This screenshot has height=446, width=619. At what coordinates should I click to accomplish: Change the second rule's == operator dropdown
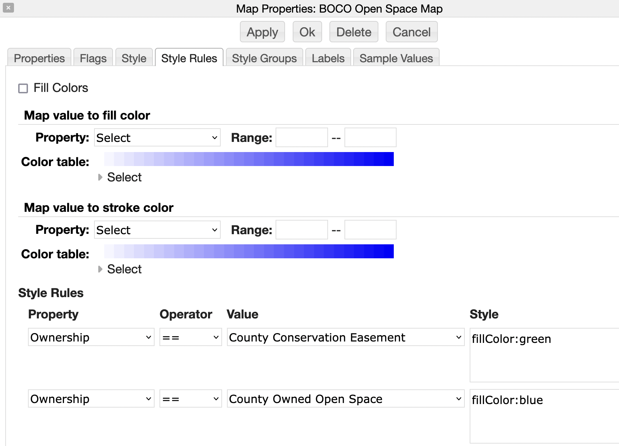(x=190, y=399)
